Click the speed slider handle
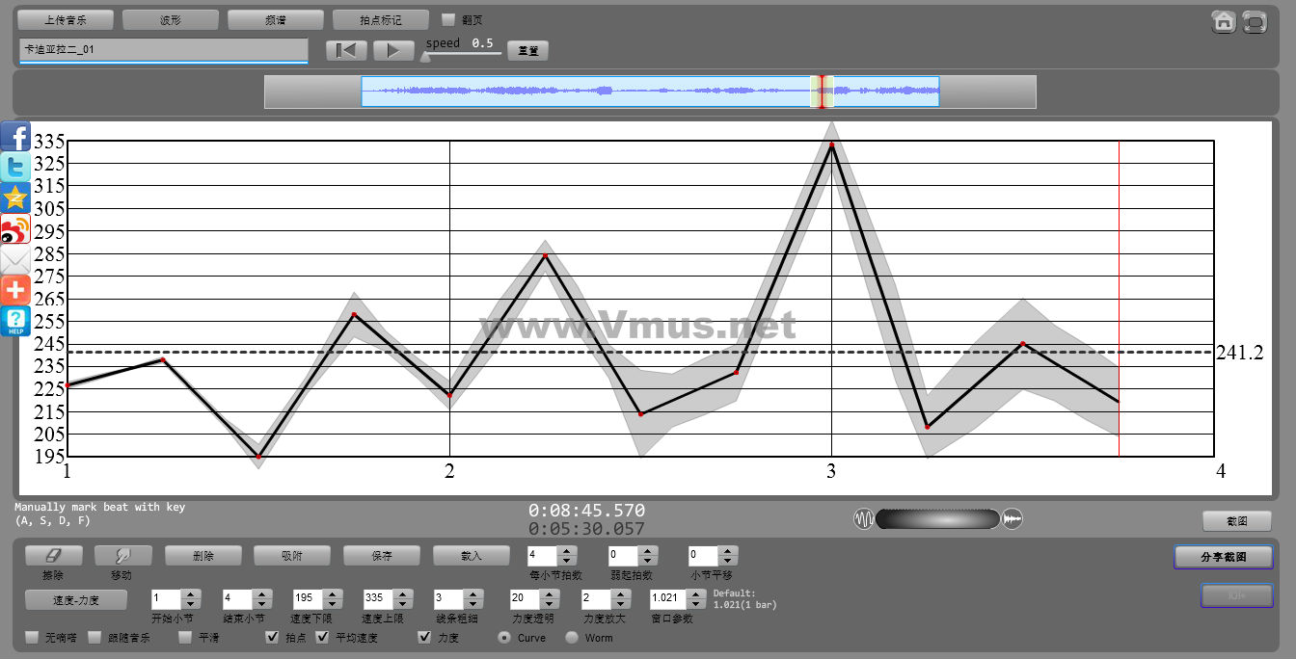 coord(425,57)
